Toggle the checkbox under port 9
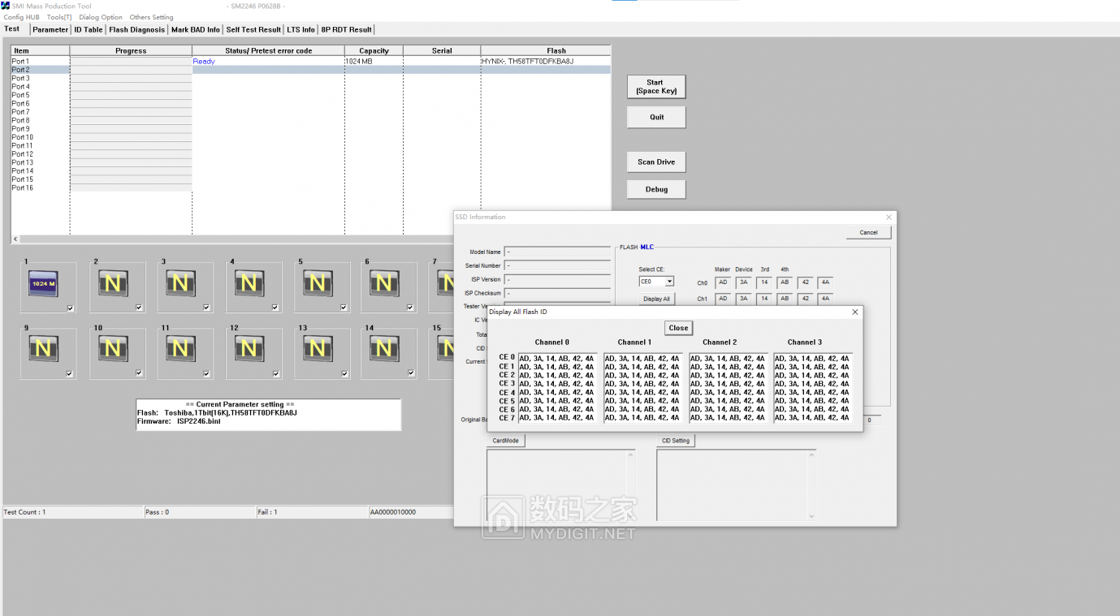The image size is (1120, 616). 70,373
